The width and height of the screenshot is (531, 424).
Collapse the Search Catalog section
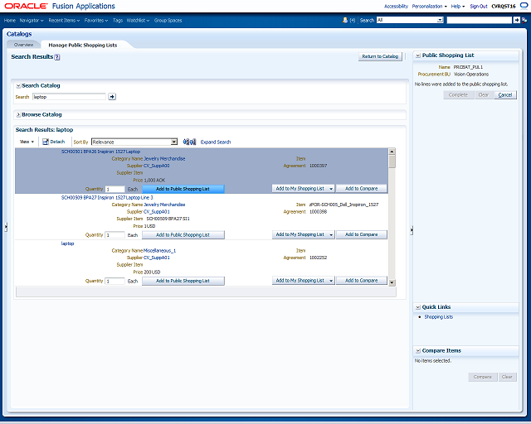[18, 86]
